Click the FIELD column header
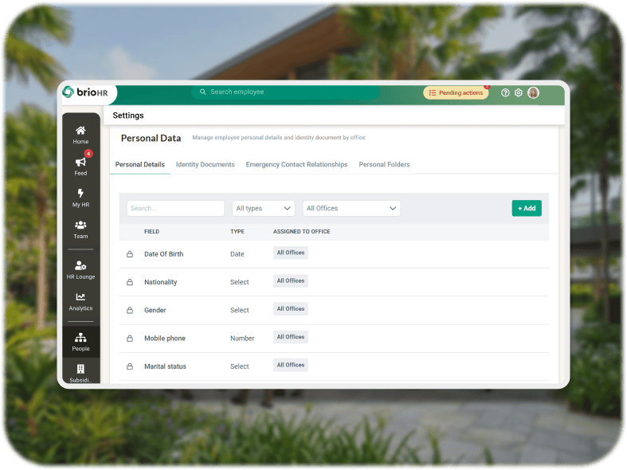 pyautogui.click(x=151, y=231)
